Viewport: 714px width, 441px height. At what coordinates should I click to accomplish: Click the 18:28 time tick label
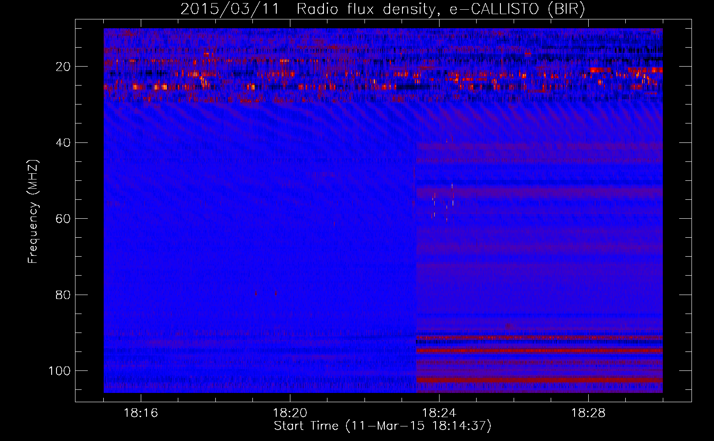[x=588, y=413]
